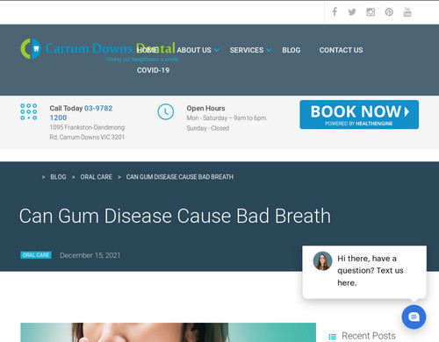Click the December 15, 2021 date

(90, 255)
